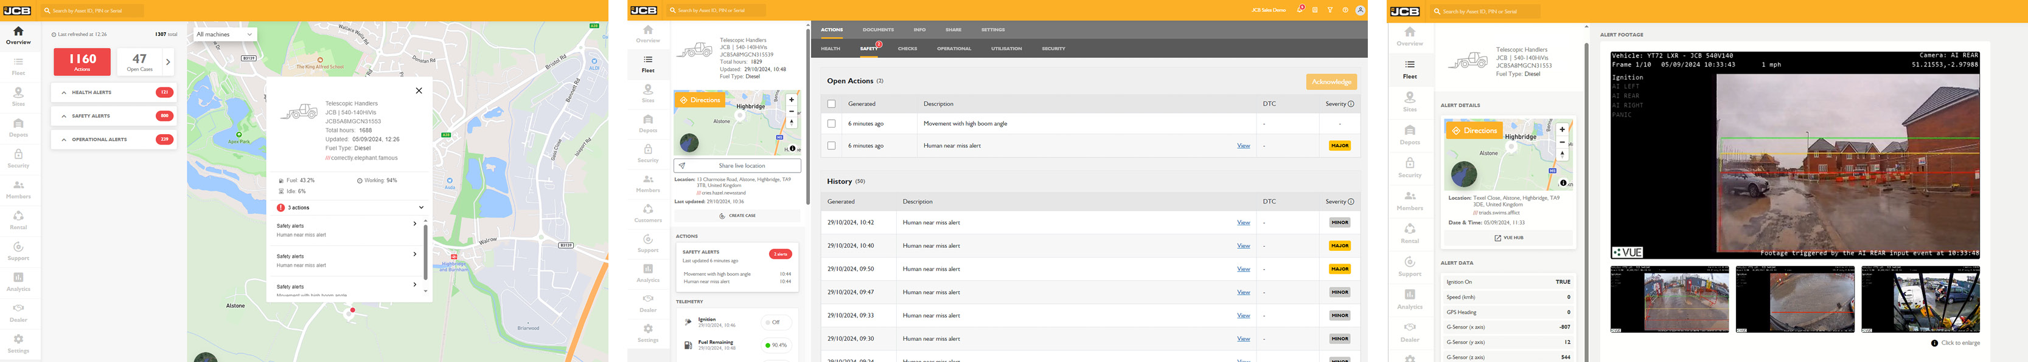This screenshot has width=2028, height=362.
Task: Zoom out on the middle panel mini map
Action: pos(791,112)
